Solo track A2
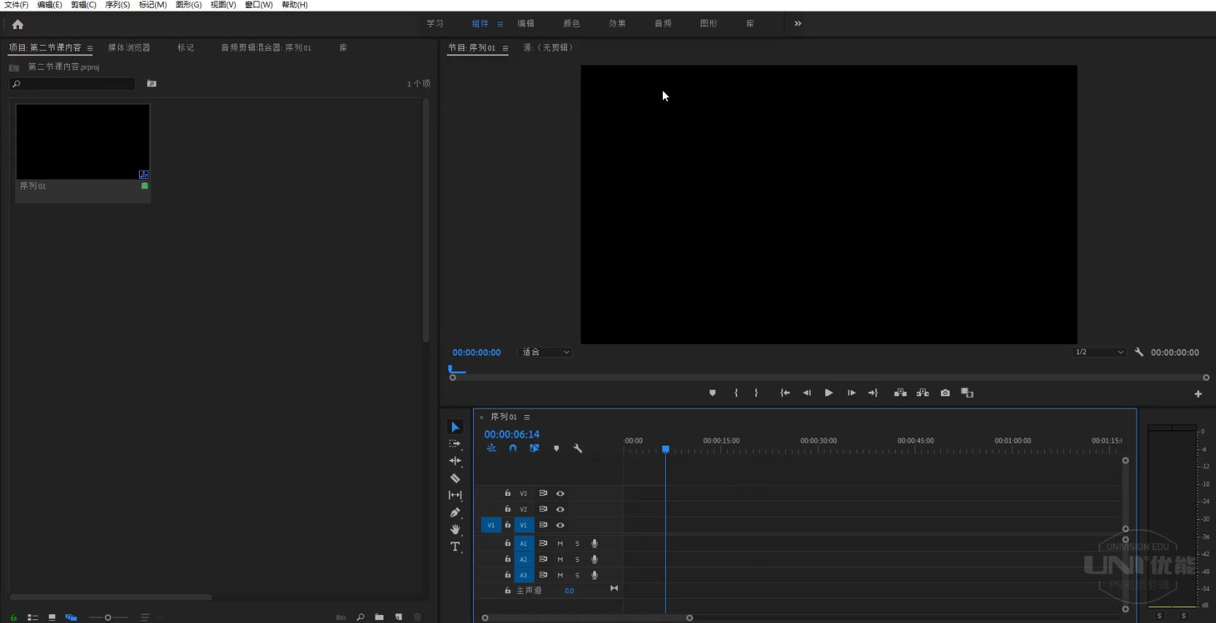The width and height of the screenshot is (1216, 623). (577, 560)
